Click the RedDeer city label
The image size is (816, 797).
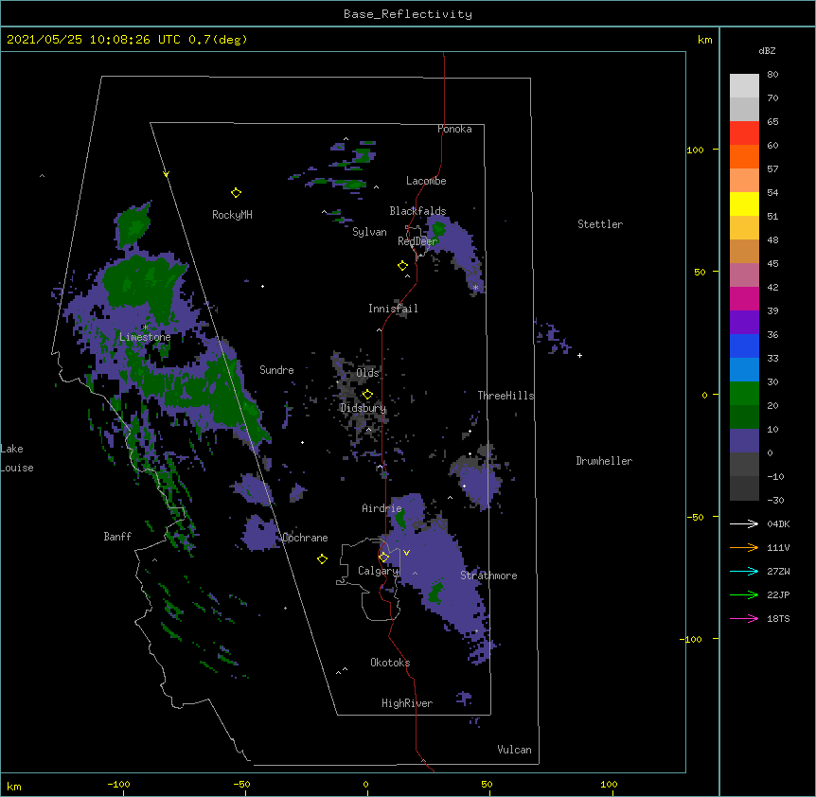tap(417, 241)
